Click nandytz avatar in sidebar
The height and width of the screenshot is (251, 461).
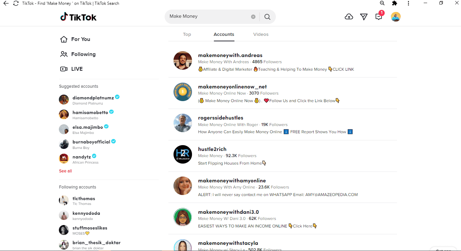tap(64, 159)
